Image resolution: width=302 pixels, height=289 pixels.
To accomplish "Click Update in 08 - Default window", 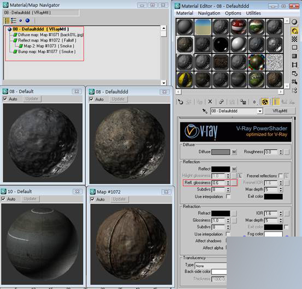I will click(32, 99).
